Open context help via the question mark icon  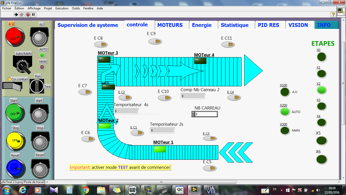pyautogui.click(x=334, y=14)
